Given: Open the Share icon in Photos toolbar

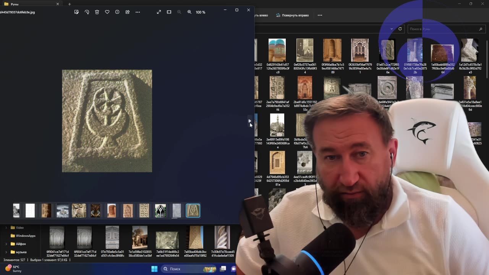Looking at the screenshot, I should coord(128,12).
